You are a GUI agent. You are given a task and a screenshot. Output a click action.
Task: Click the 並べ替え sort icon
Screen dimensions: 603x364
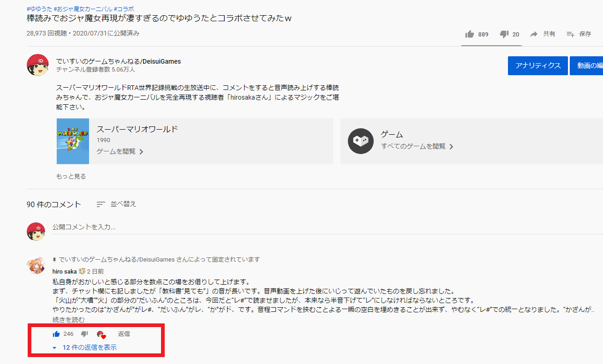point(101,204)
